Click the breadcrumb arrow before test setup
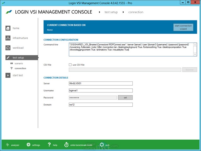201x151 pixels. pos(99,12)
